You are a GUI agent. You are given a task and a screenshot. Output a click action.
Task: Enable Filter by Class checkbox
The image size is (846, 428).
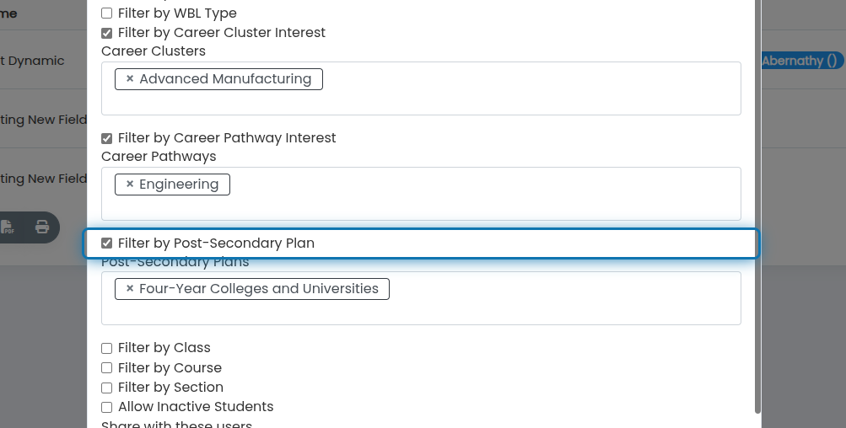point(107,348)
